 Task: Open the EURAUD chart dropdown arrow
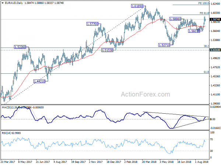coord(3,3)
